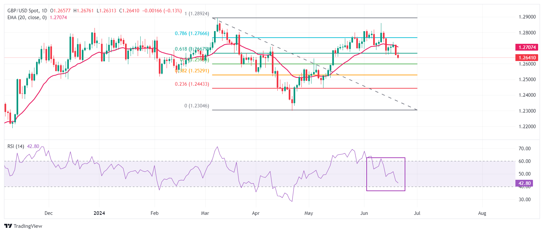Click the 0.236 (1.24433) Fibonacci label

click(192, 84)
